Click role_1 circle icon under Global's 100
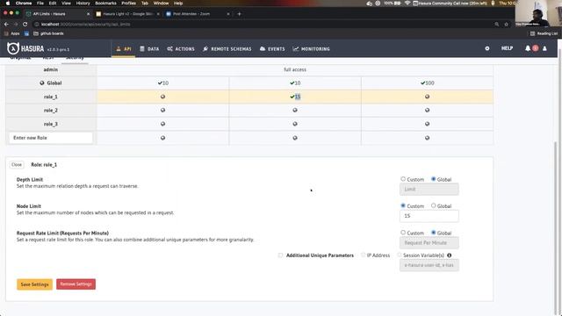Image resolution: width=562 pixels, height=316 pixels. click(428, 97)
